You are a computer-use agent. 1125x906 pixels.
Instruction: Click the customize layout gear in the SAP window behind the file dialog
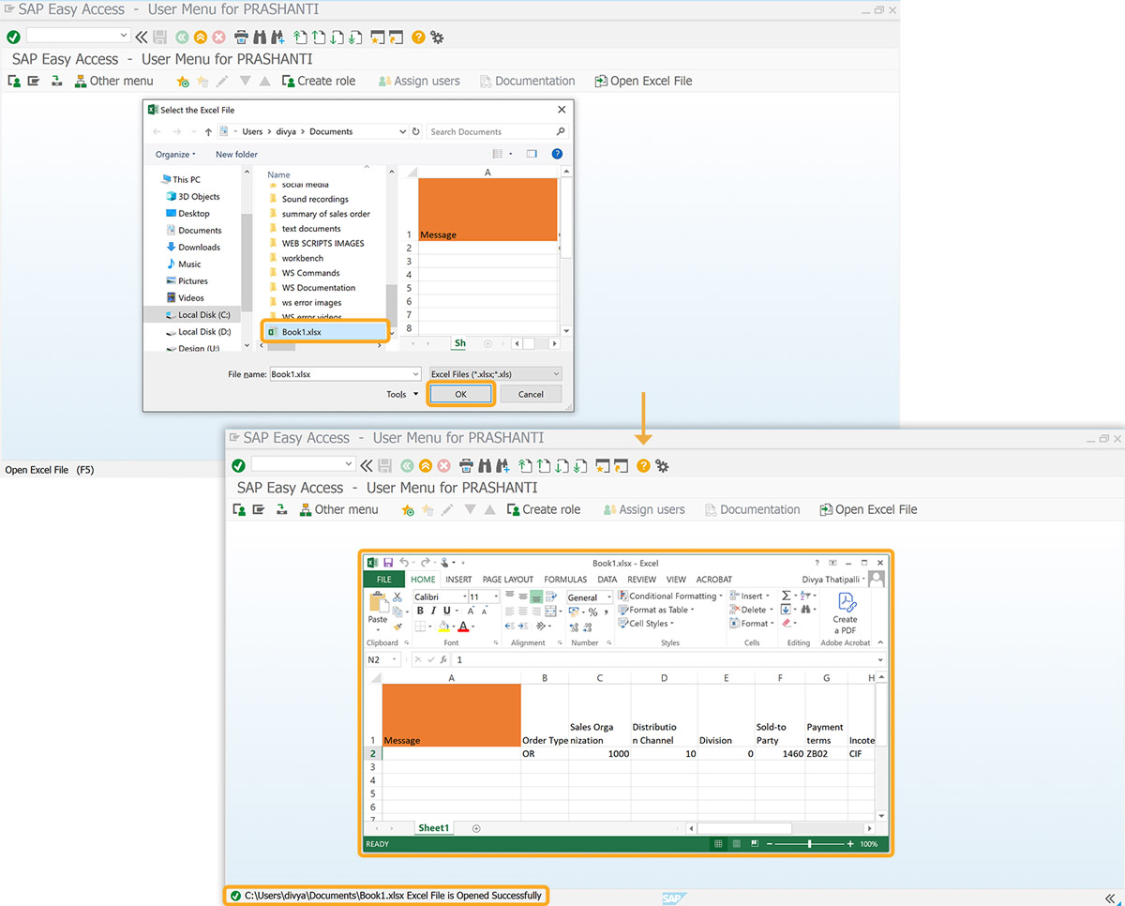(x=437, y=38)
